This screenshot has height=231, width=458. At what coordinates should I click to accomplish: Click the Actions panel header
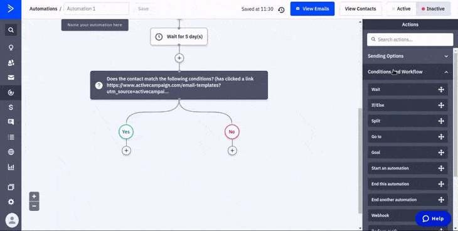[x=410, y=24]
